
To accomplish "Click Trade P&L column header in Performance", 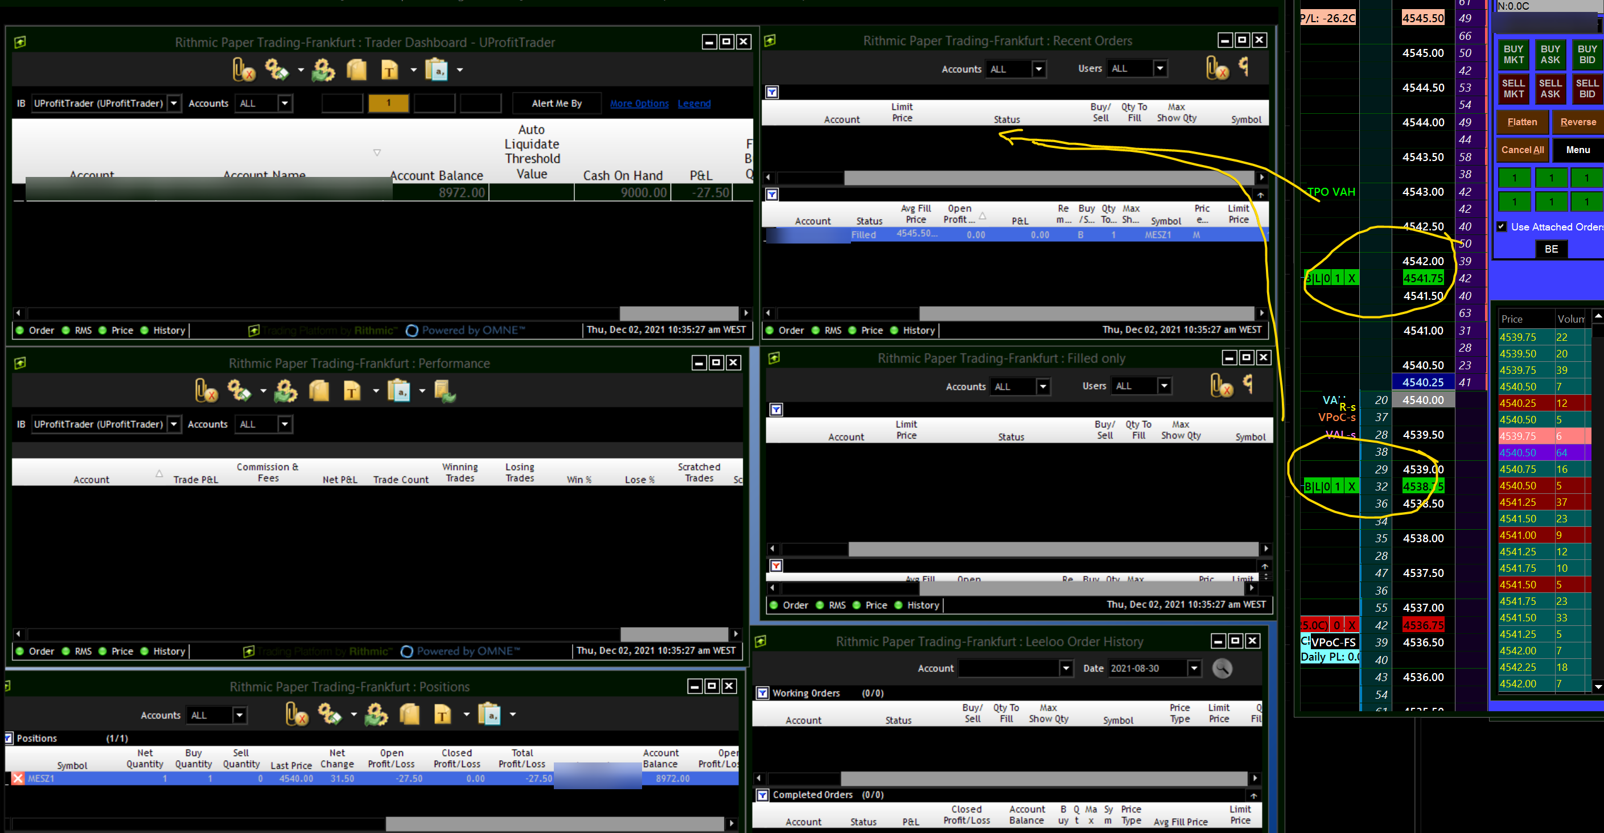I will pyautogui.click(x=195, y=479).
